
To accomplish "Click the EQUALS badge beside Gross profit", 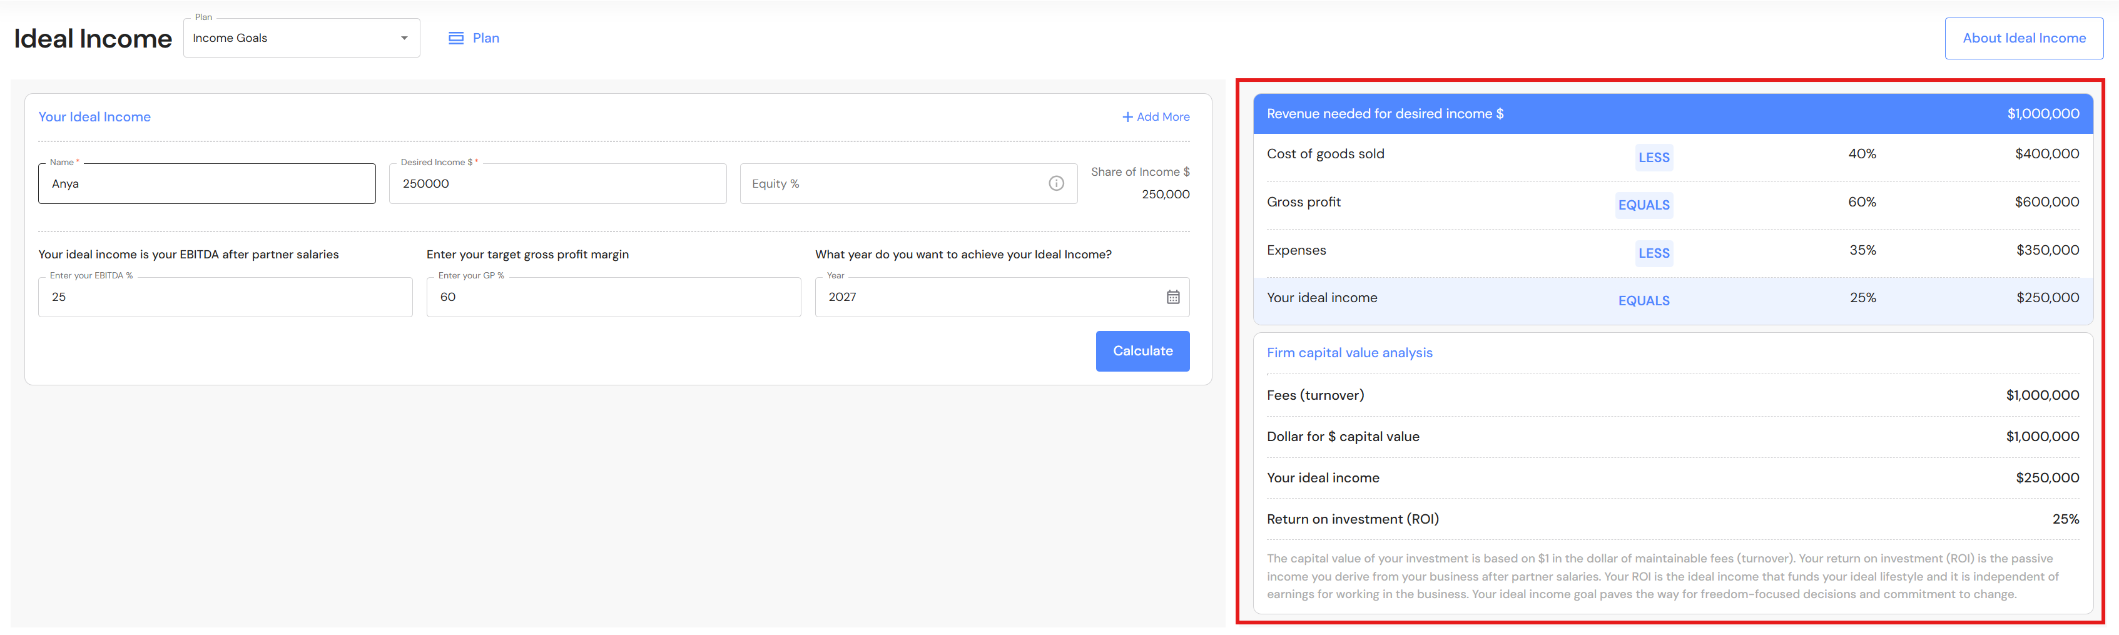I will pyautogui.click(x=1644, y=205).
